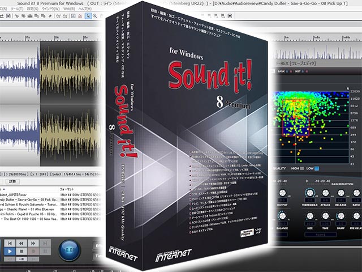Image resolution: width=362 pixels, height=272 pixels.
Task: Click the fast-forward transport button
Action: [x=33, y=243]
